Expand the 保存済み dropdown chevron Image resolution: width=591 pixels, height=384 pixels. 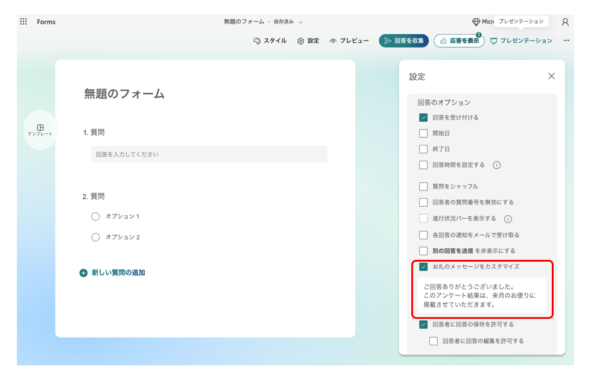pyautogui.click(x=300, y=22)
